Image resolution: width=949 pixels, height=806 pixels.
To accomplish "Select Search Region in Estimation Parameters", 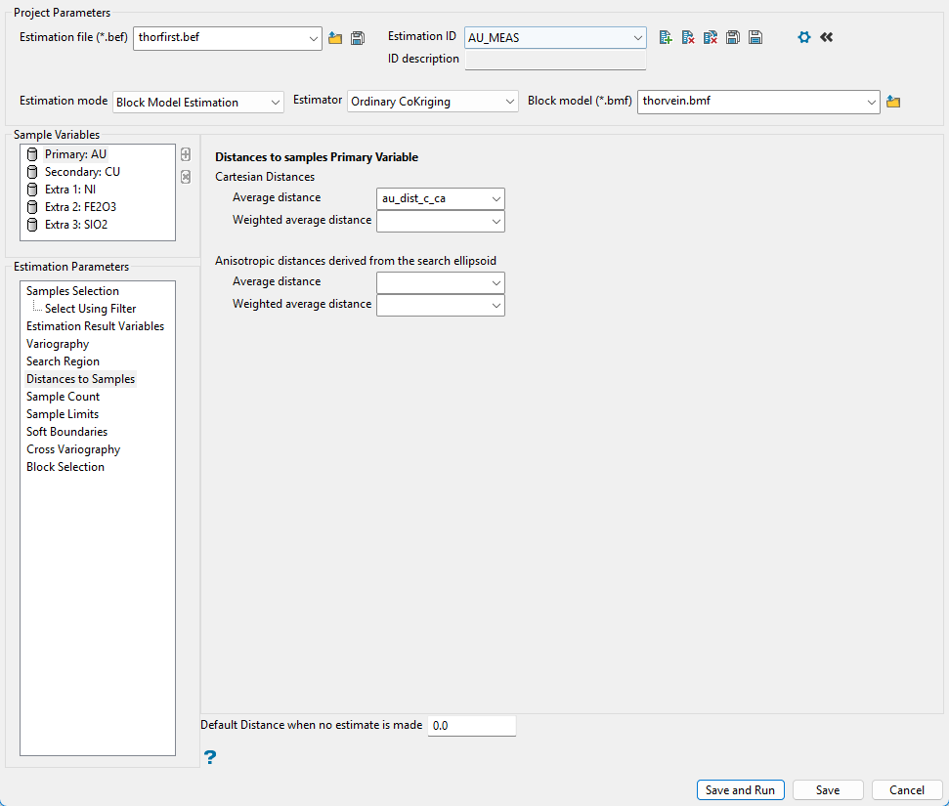I will tap(63, 361).
